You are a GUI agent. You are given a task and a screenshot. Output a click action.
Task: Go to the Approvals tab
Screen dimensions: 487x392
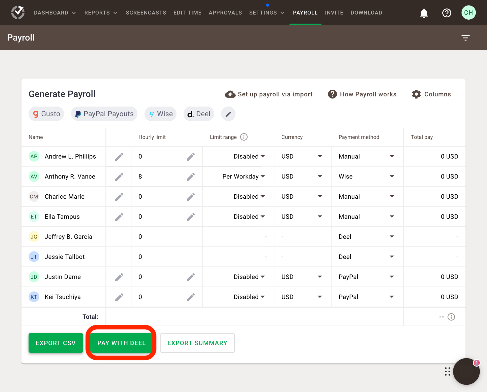click(x=225, y=13)
